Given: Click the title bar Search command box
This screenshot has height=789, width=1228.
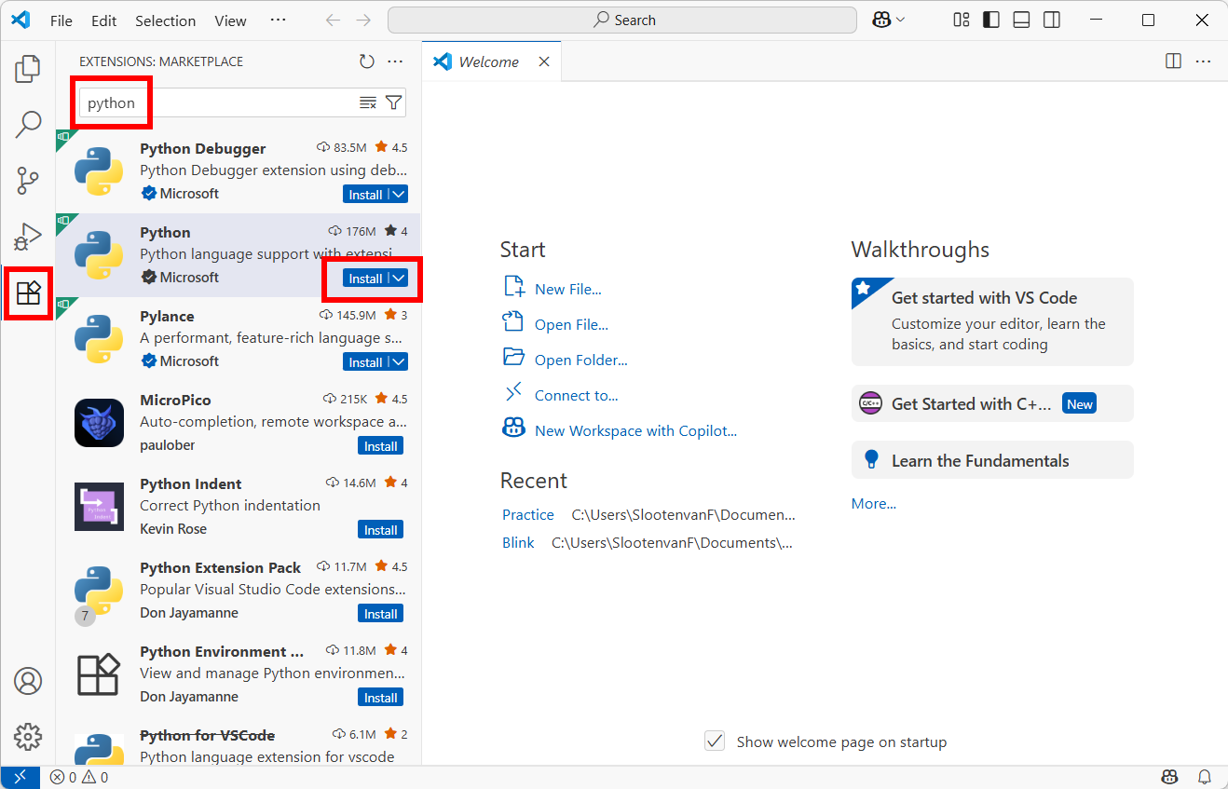Looking at the screenshot, I should pos(622,20).
